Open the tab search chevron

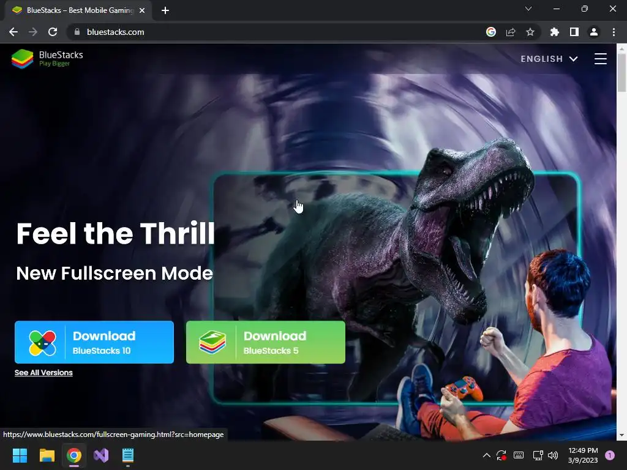[x=528, y=9]
